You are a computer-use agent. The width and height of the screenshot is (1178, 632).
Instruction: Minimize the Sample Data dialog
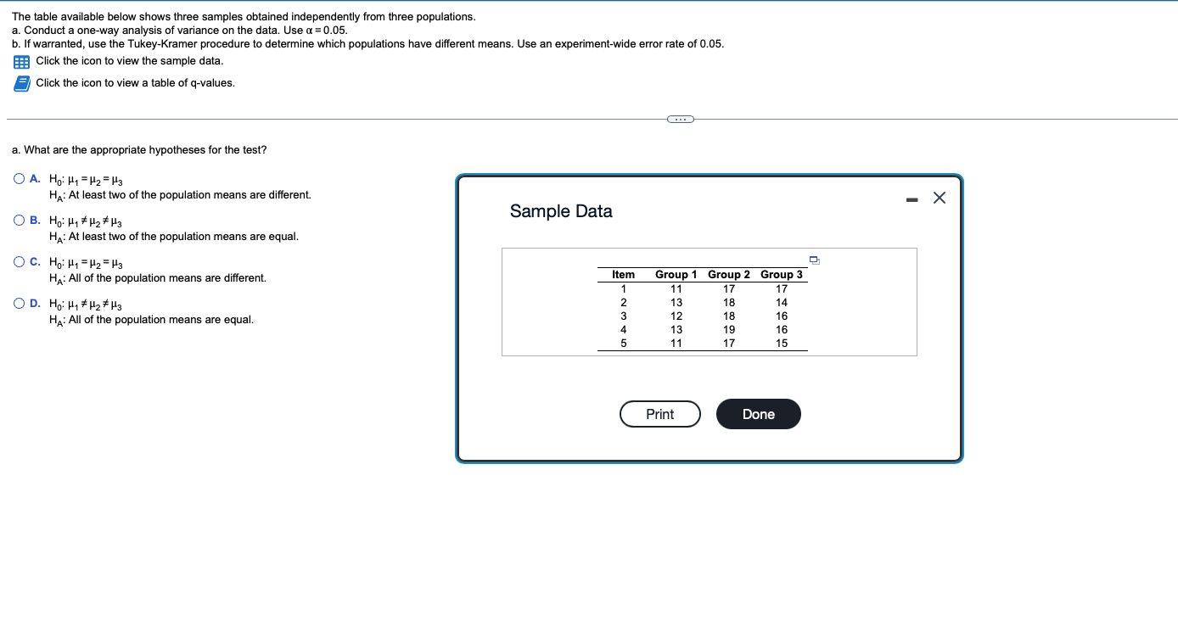pyautogui.click(x=912, y=199)
